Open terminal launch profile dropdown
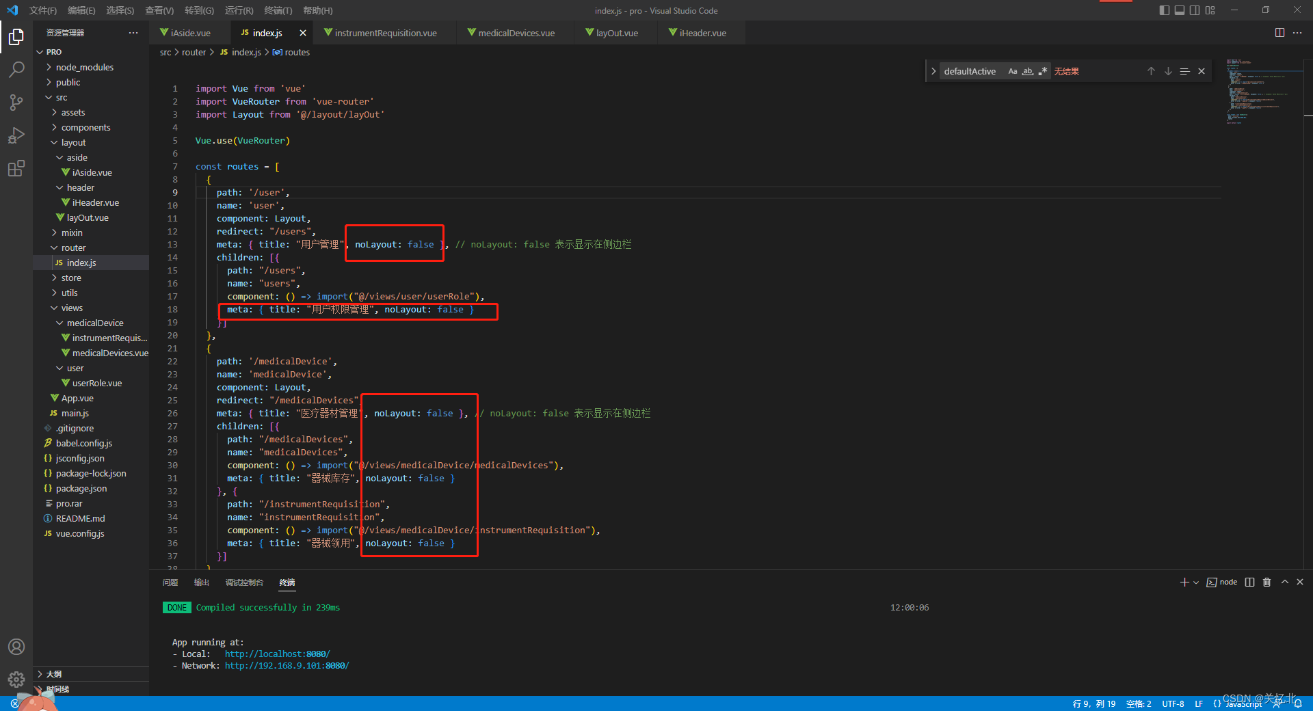 1196,582
